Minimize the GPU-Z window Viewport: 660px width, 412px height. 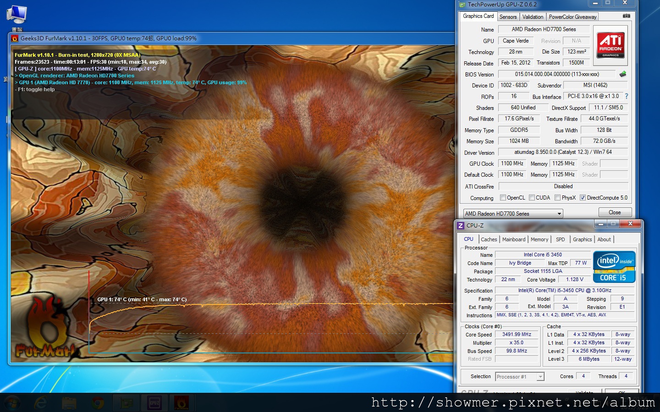click(595, 3)
